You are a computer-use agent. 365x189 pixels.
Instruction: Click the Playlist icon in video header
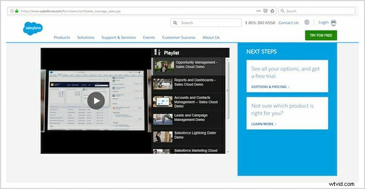pos(157,52)
